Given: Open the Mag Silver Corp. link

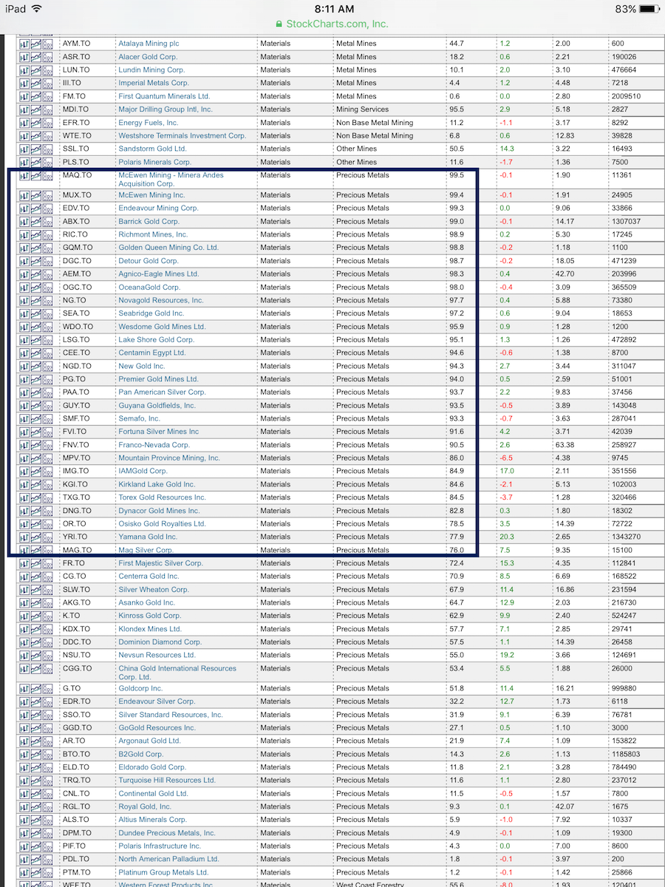Looking at the screenshot, I should pyautogui.click(x=146, y=550).
